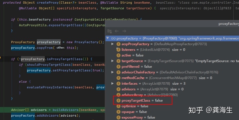The image size is (239, 120).
Task: Click the copyFrom method call
Action: [45, 48]
